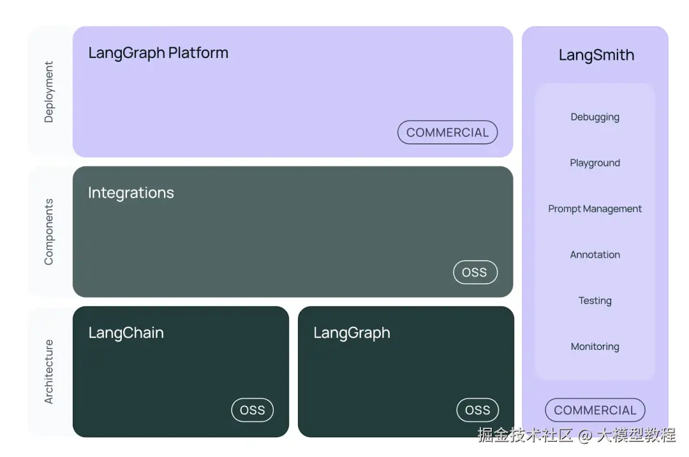Select the vertical Deployment label

(x=49, y=92)
